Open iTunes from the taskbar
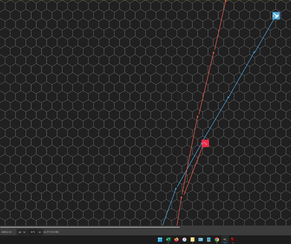The height and width of the screenshot is (244, 291). pyautogui.click(x=184, y=239)
